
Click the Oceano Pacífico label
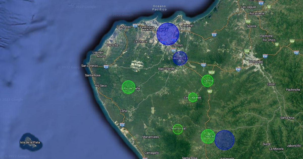tap(160, 8)
